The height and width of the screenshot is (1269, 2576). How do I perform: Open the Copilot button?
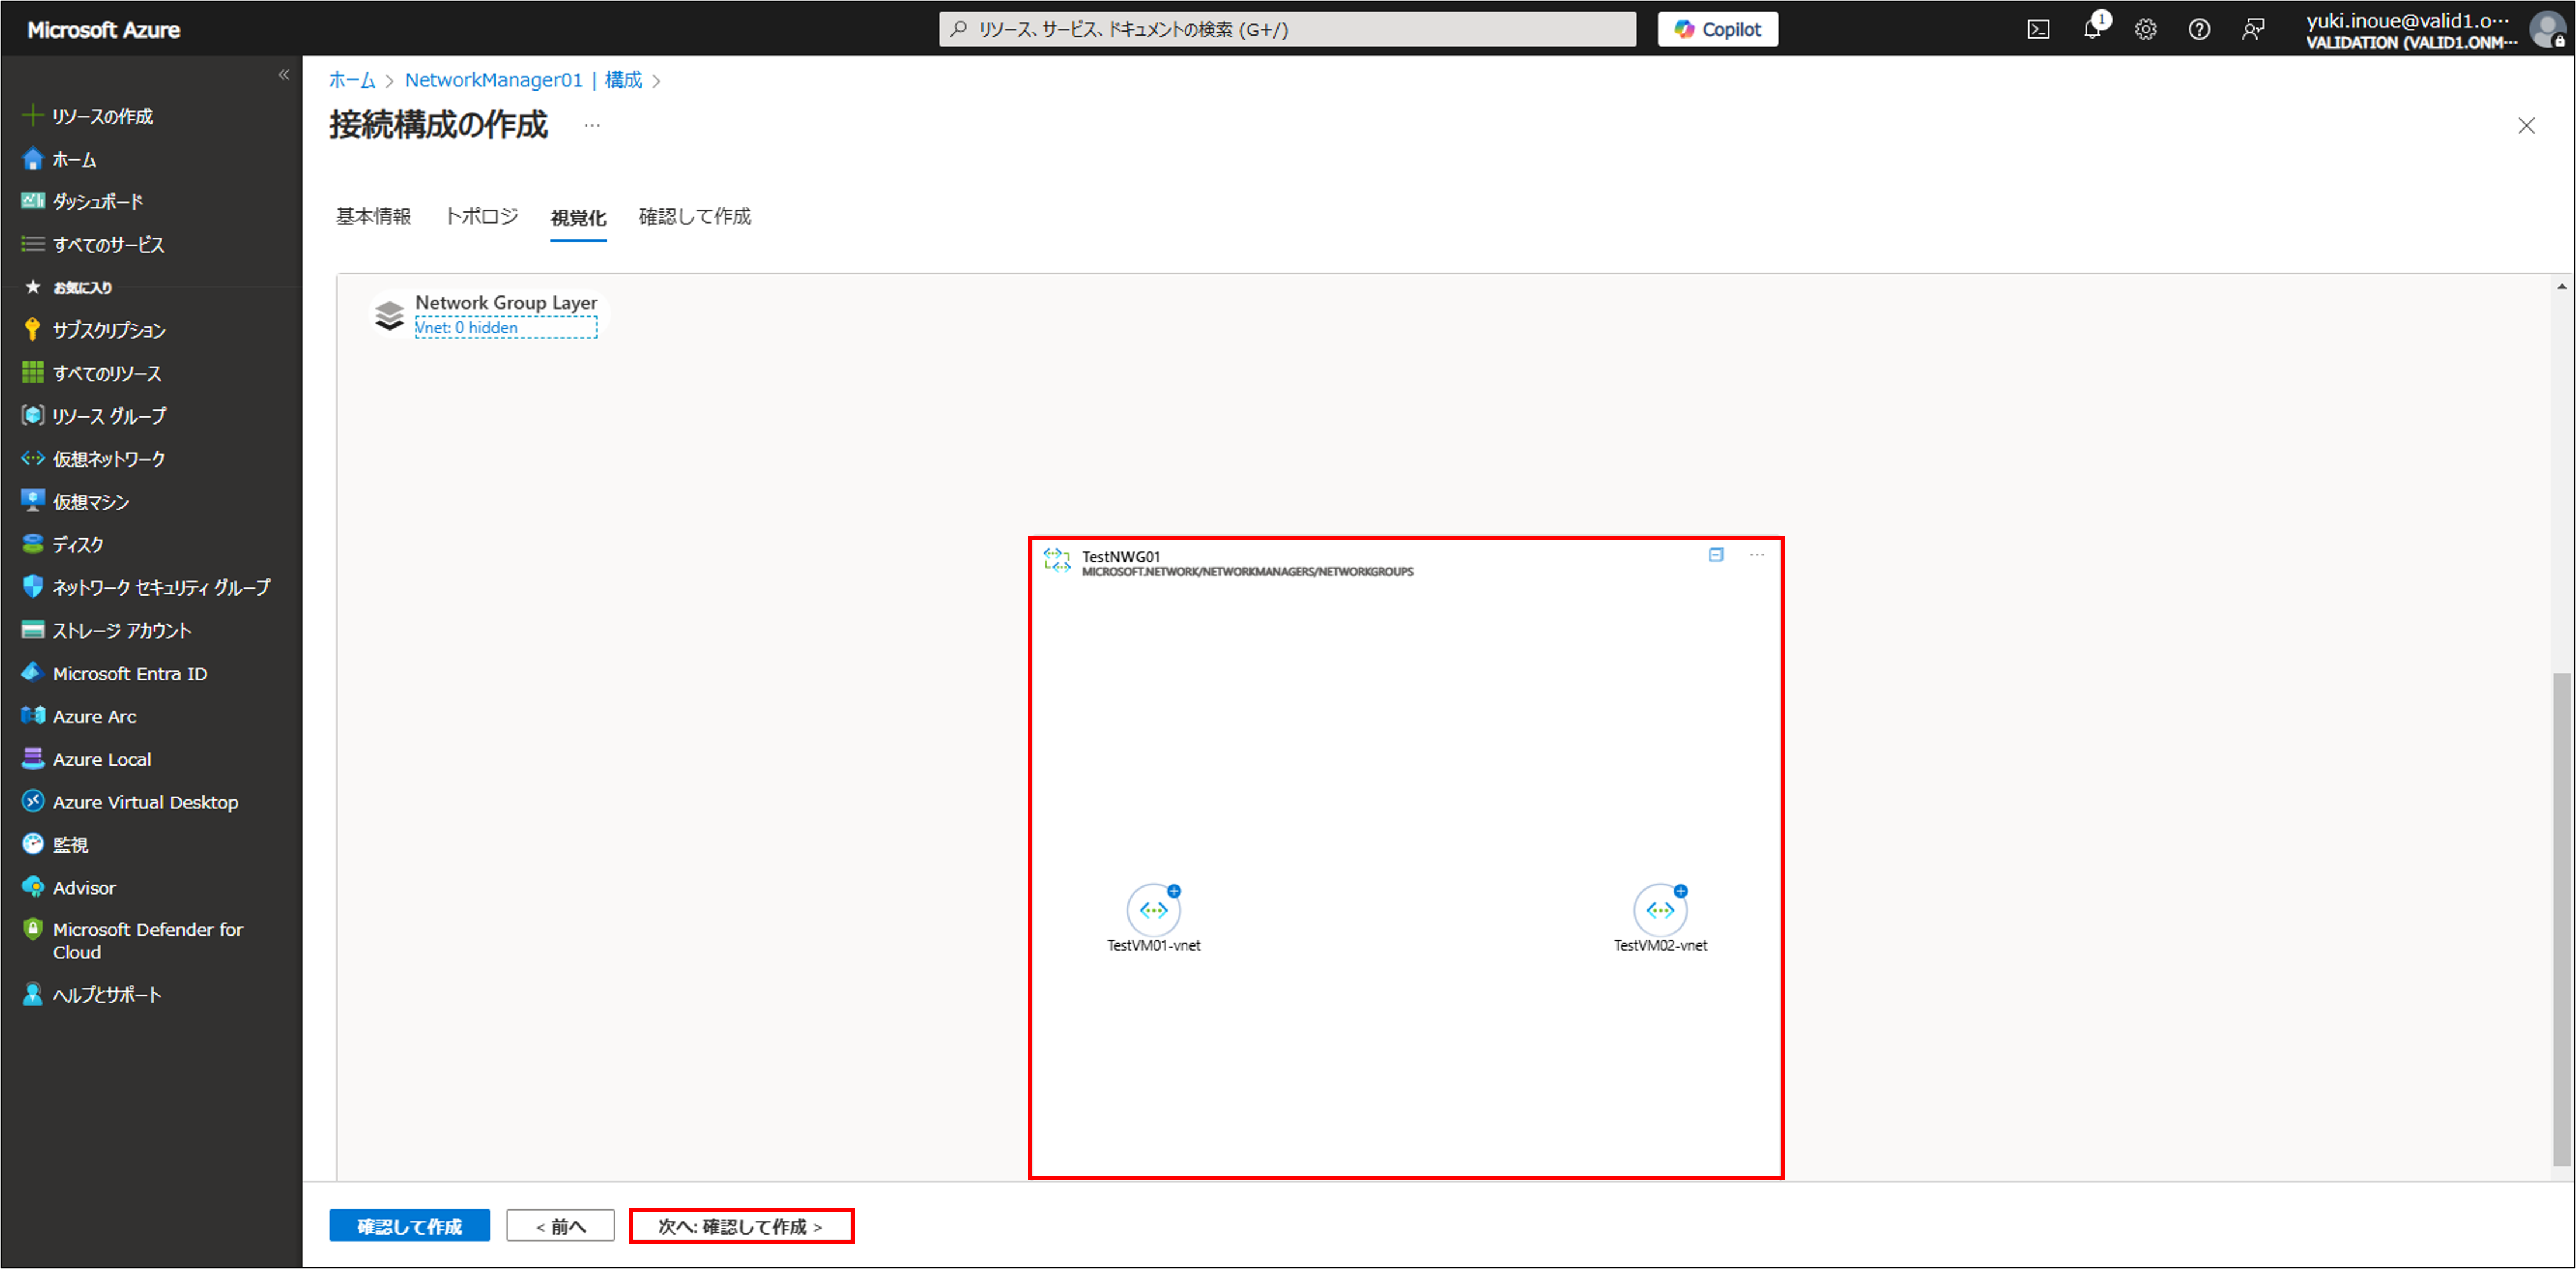pyautogui.click(x=1717, y=30)
